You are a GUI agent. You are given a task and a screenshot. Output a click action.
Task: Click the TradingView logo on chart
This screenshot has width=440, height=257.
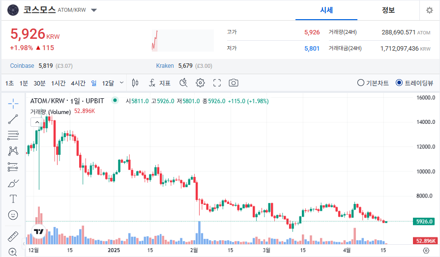pyautogui.click(x=38, y=231)
